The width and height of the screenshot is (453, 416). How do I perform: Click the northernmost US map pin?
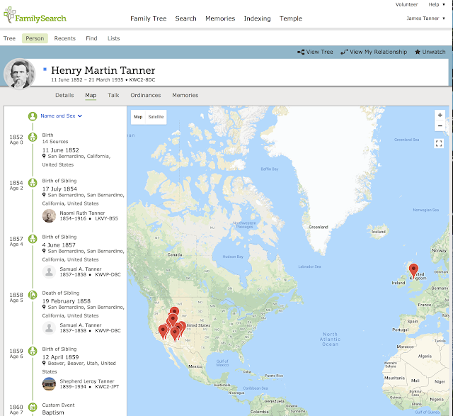pos(174,312)
